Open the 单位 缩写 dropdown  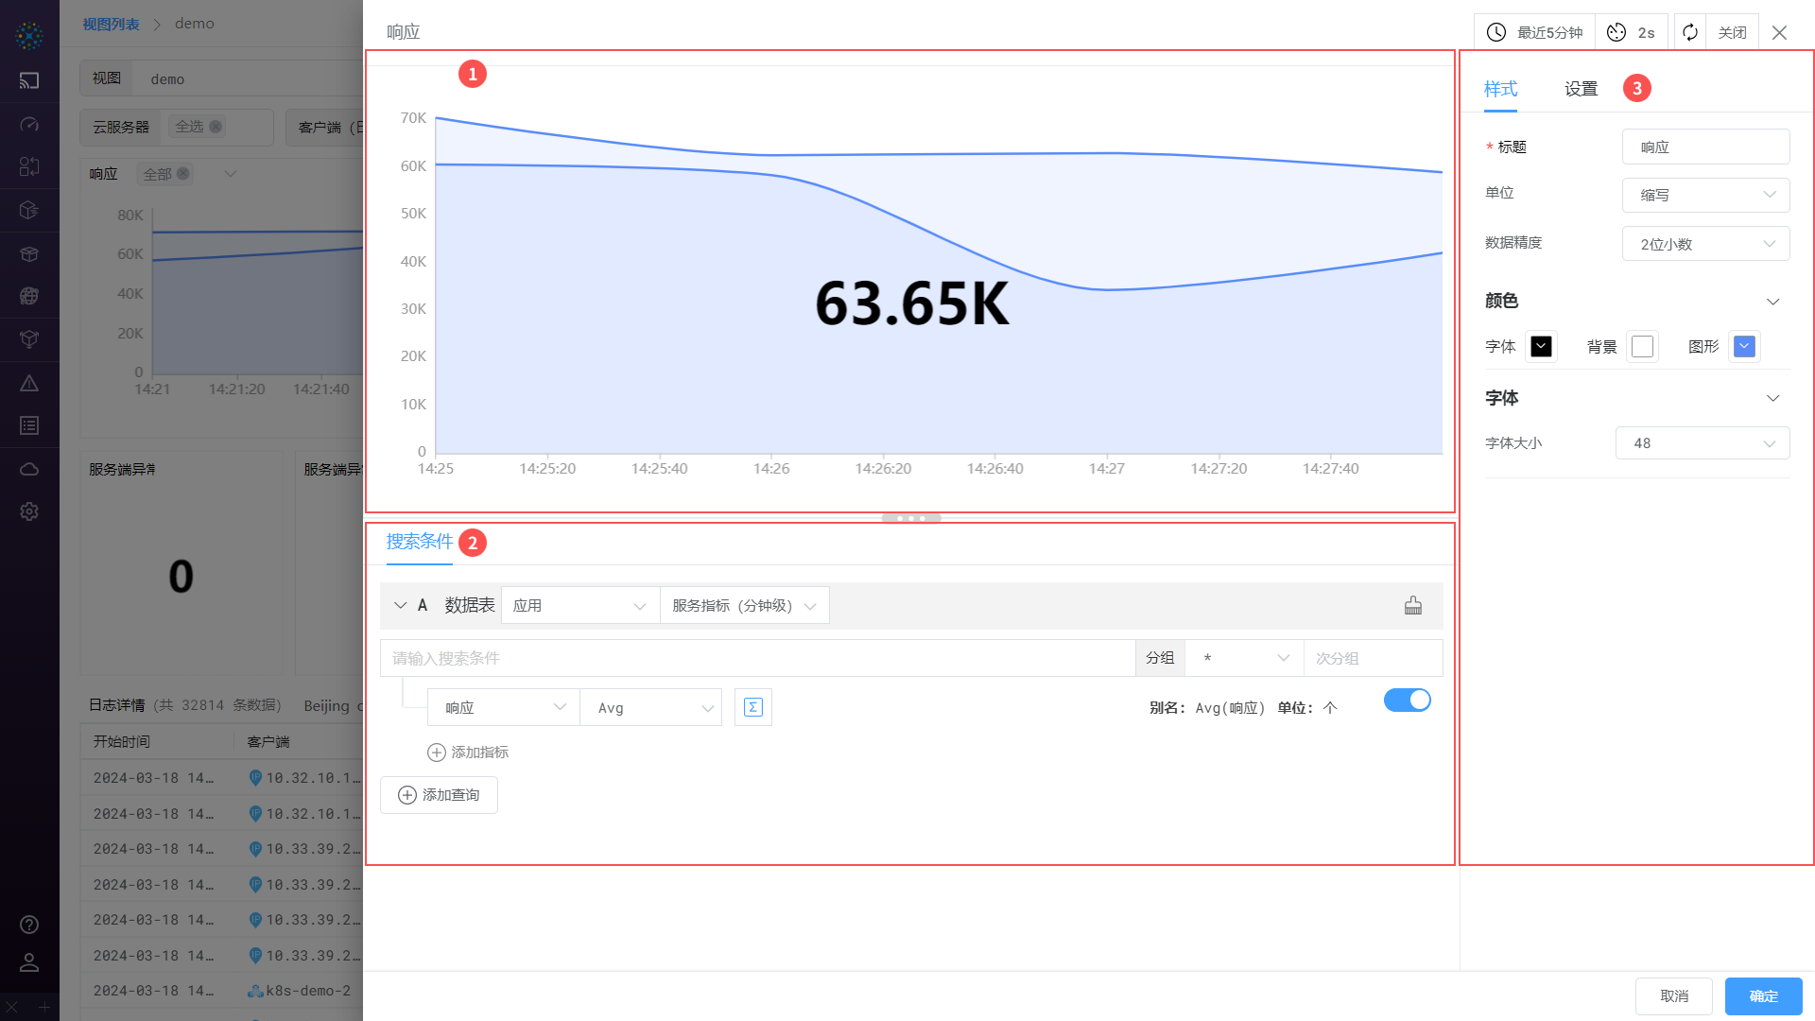point(1705,195)
